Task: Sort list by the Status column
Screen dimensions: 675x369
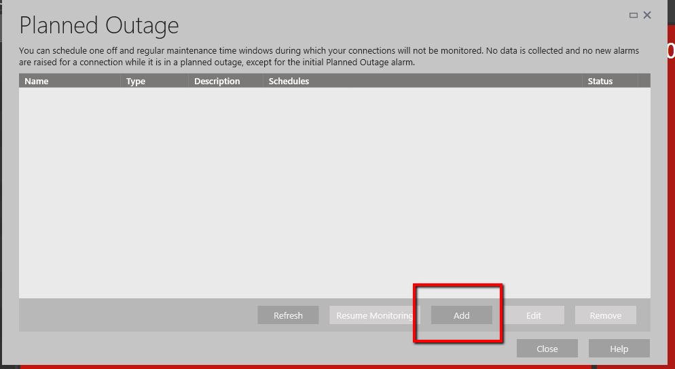Action: 600,81
